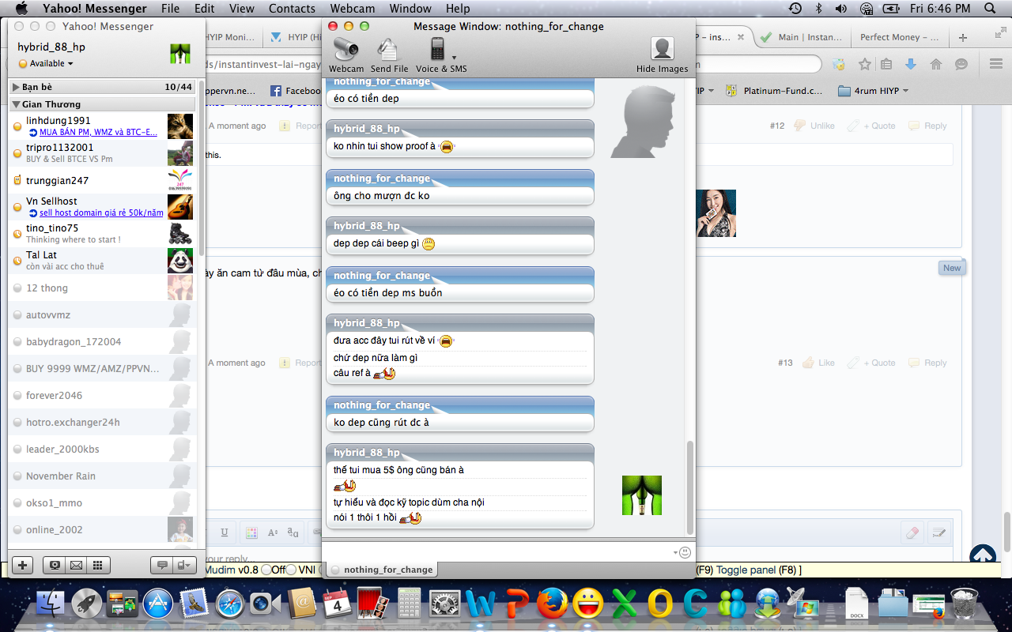This screenshot has height=632, width=1012.
Task: Open Firefox from the Dock
Action: (x=552, y=605)
